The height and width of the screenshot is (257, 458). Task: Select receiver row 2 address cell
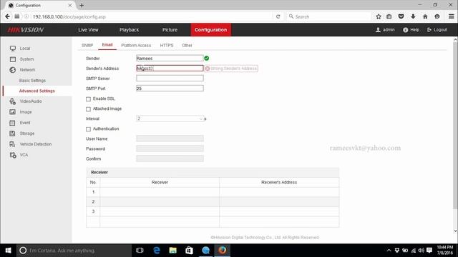(279, 201)
